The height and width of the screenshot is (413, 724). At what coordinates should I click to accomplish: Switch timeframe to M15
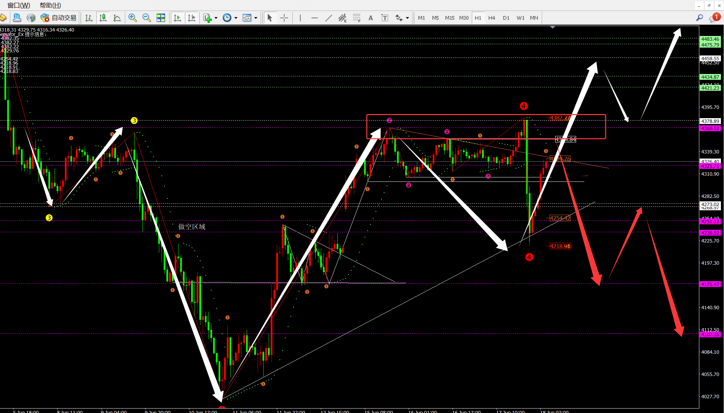(449, 18)
